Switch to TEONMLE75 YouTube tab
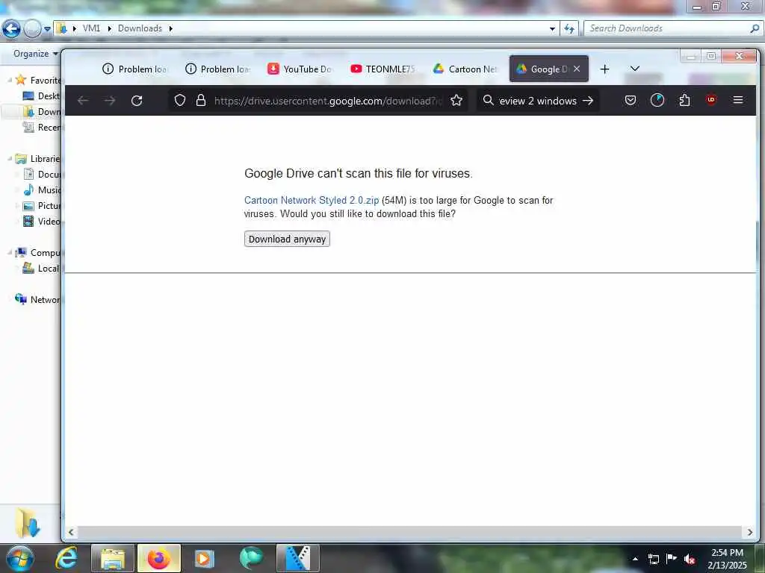This screenshot has height=573, width=765. coord(383,69)
